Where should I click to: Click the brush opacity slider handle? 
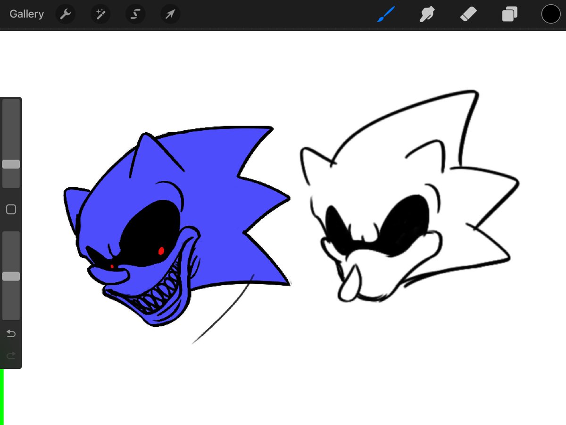11,276
